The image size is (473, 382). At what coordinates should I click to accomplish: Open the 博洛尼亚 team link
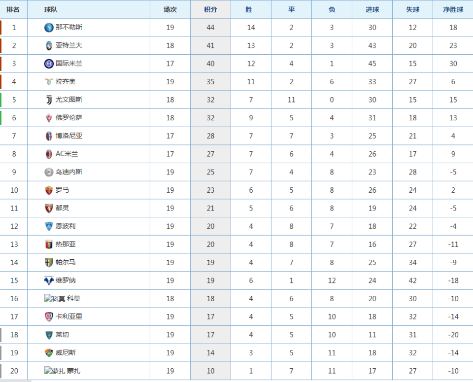[69, 136]
